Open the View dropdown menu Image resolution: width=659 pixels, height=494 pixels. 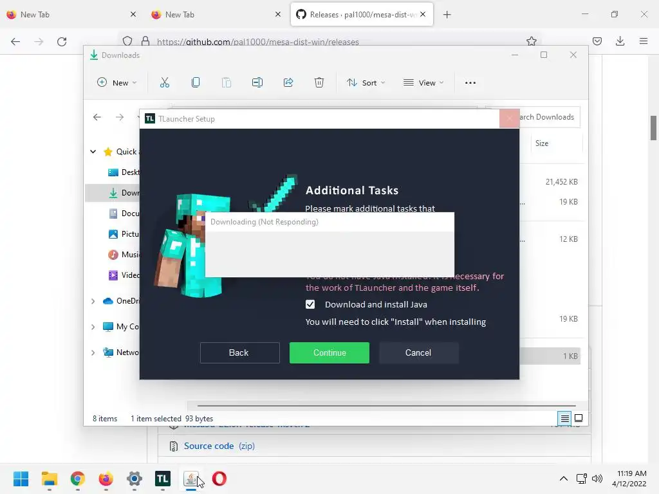(x=423, y=83)
